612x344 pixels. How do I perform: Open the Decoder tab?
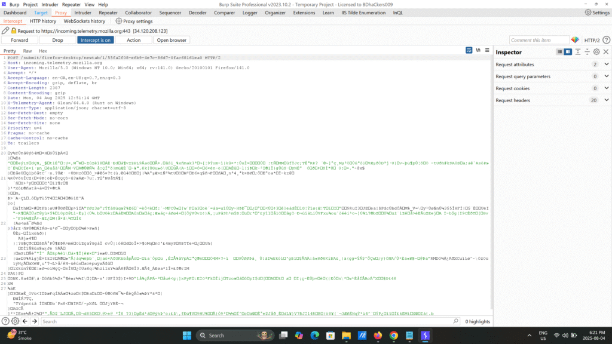pyautogui.click(x=197, y=13)
